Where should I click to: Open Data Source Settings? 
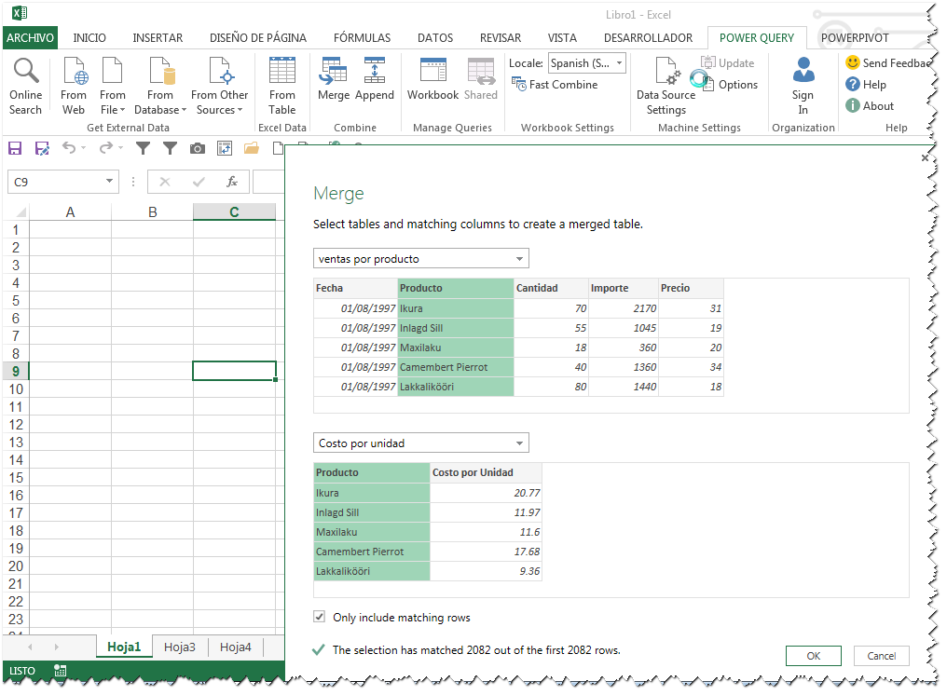click(665, 89)
